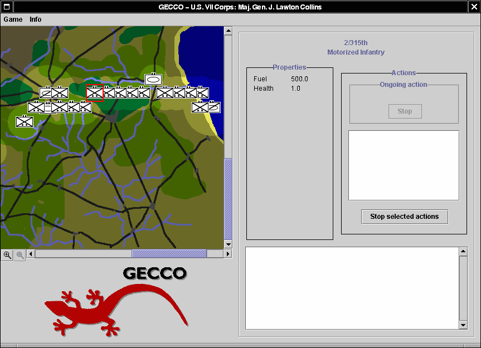Click the zoom in magnifier icon
Image resolution: width=481 pixels, height=348 pixels.
7,255
